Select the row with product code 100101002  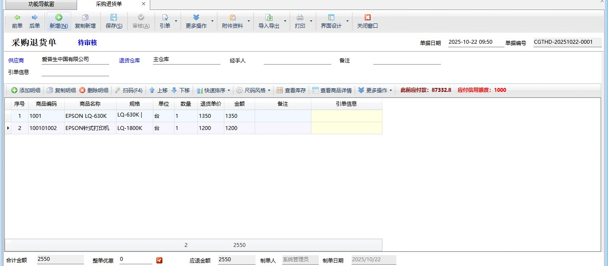tap(43, 128)
